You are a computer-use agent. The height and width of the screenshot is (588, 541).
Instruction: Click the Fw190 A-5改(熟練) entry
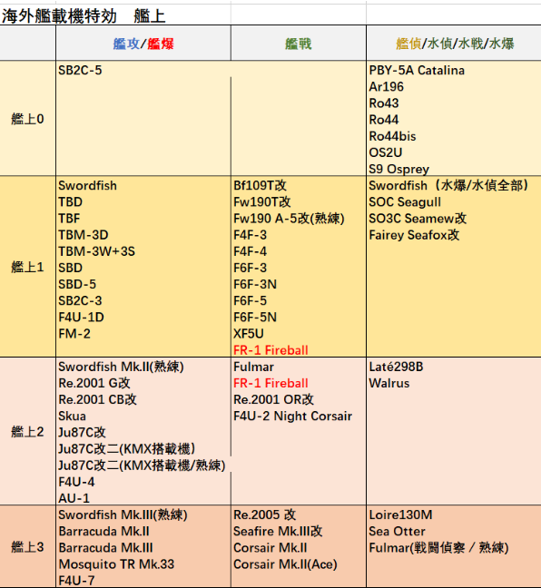[289, 219]
